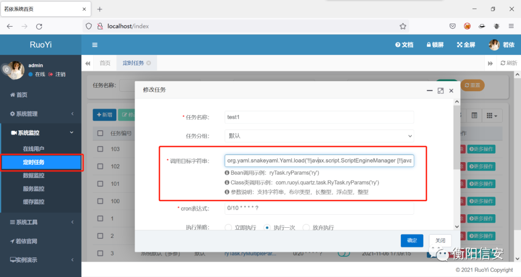Open a new browser tab
Image resolution: width=521 pixels, height=277 pixels.
point(100,9)
